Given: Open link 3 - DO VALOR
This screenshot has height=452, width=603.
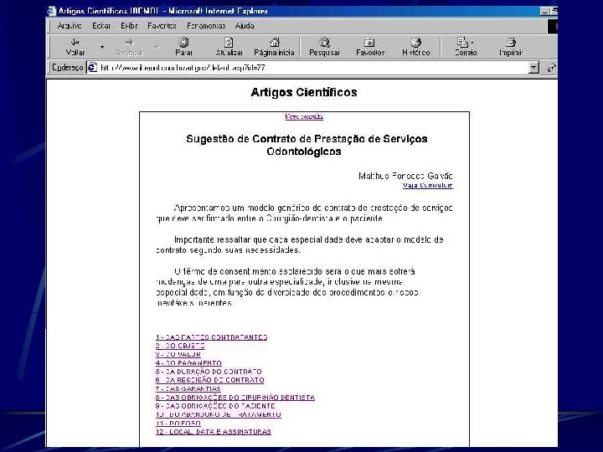Looking at the screenshot, I should tap(178, 354).
